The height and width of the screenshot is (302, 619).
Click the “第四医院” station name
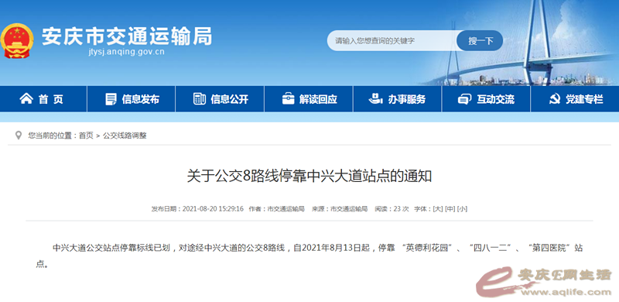550,249
